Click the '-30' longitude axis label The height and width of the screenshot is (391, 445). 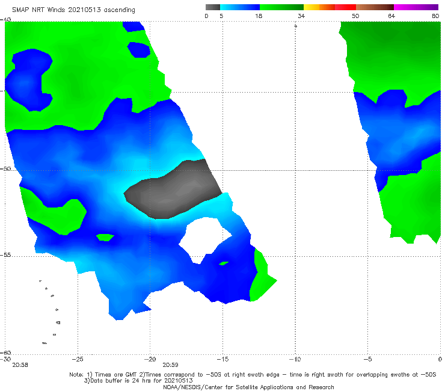pyautogui.click(x=5, y=359)
